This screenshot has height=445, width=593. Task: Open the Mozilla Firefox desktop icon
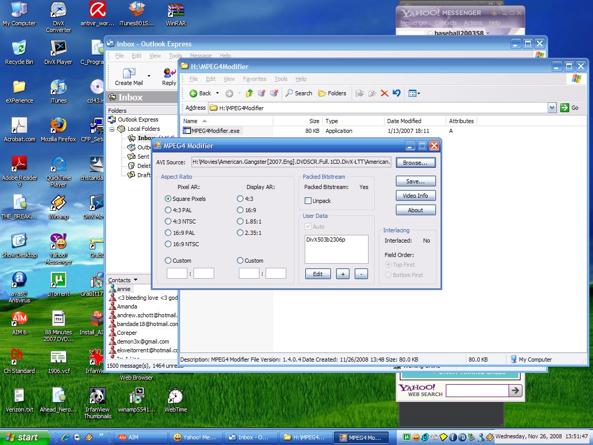coord(59,129)
